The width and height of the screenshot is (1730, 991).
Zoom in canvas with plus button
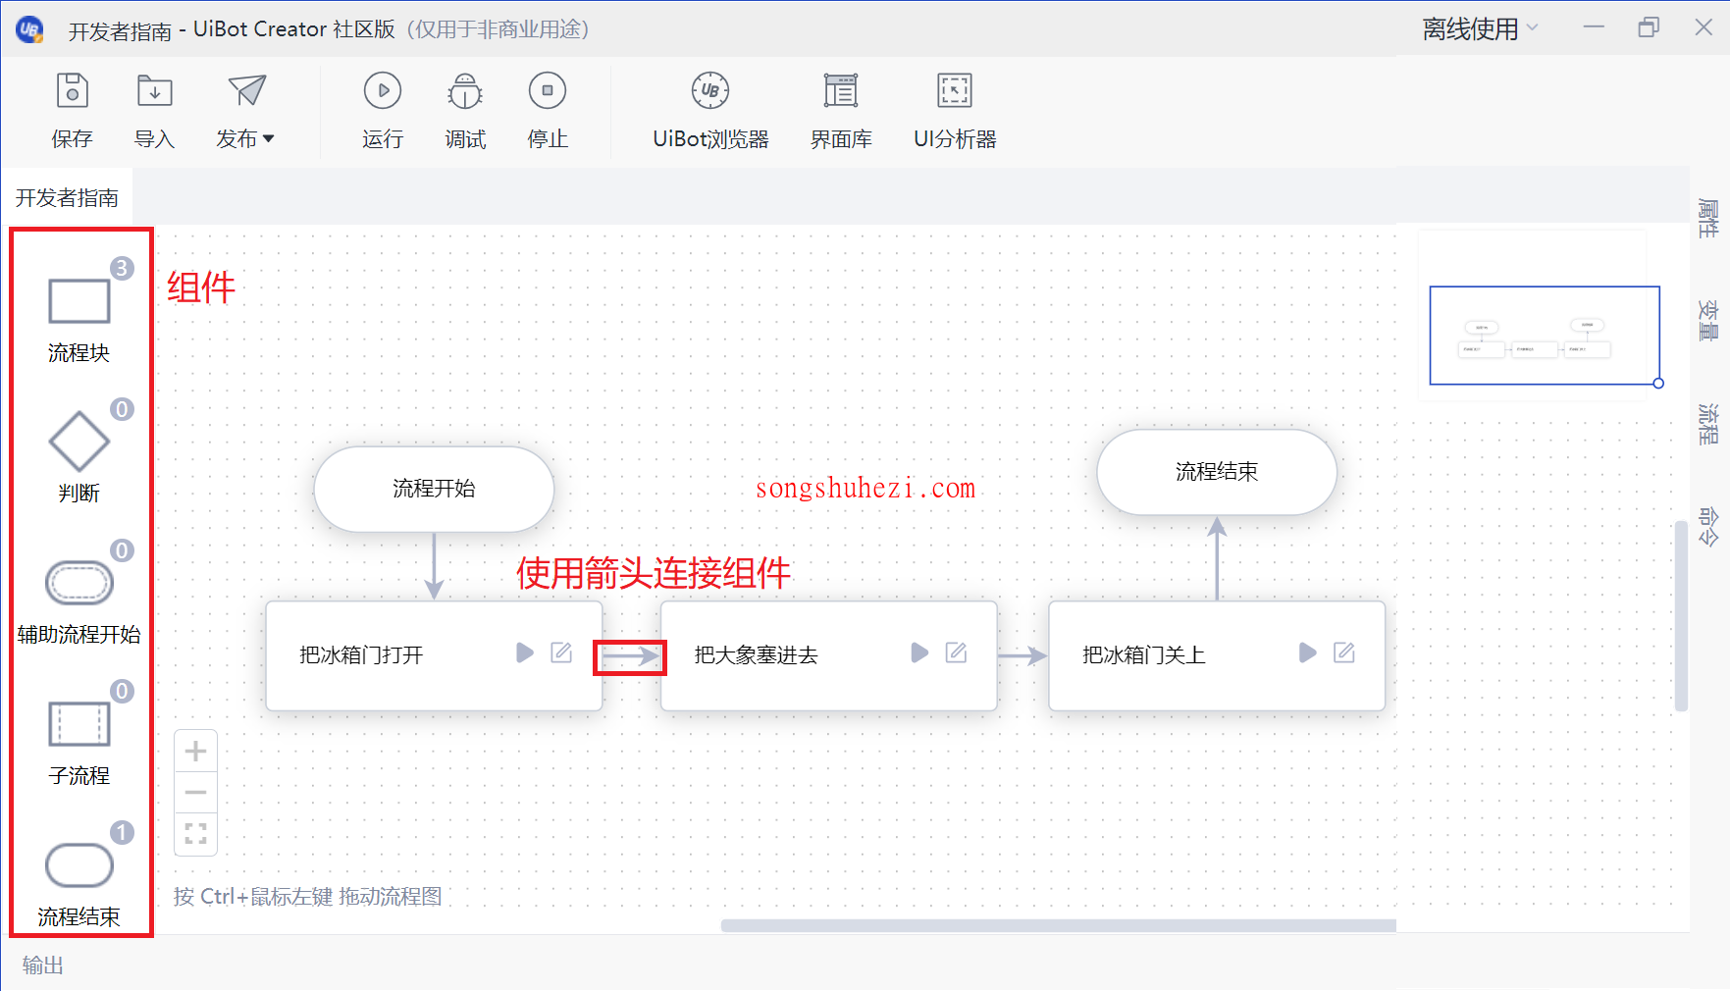point(195,752)
